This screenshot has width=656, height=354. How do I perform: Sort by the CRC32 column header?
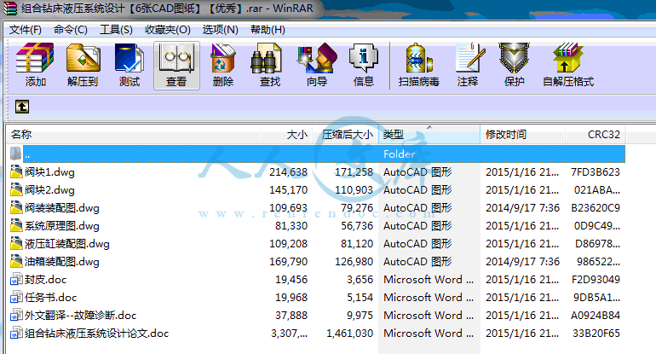pos(596,135)
